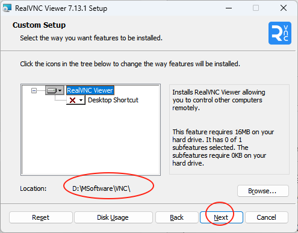Open the Desktop Shortcut feature state dropdown

pos(76,100)
